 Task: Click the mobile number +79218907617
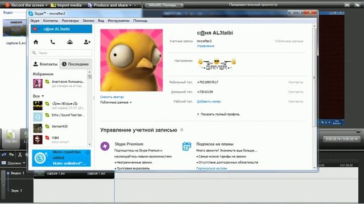click(x=208, y=82)
